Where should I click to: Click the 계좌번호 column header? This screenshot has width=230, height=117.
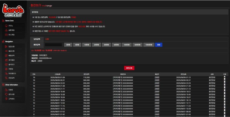click(123, 74)
